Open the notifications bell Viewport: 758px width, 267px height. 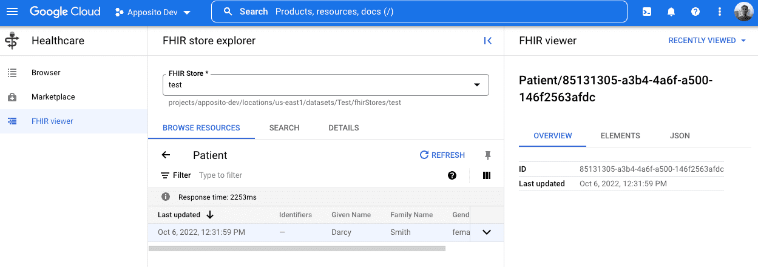point(671,12)
